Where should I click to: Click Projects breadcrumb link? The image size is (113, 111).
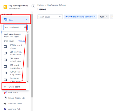(41, 5)
